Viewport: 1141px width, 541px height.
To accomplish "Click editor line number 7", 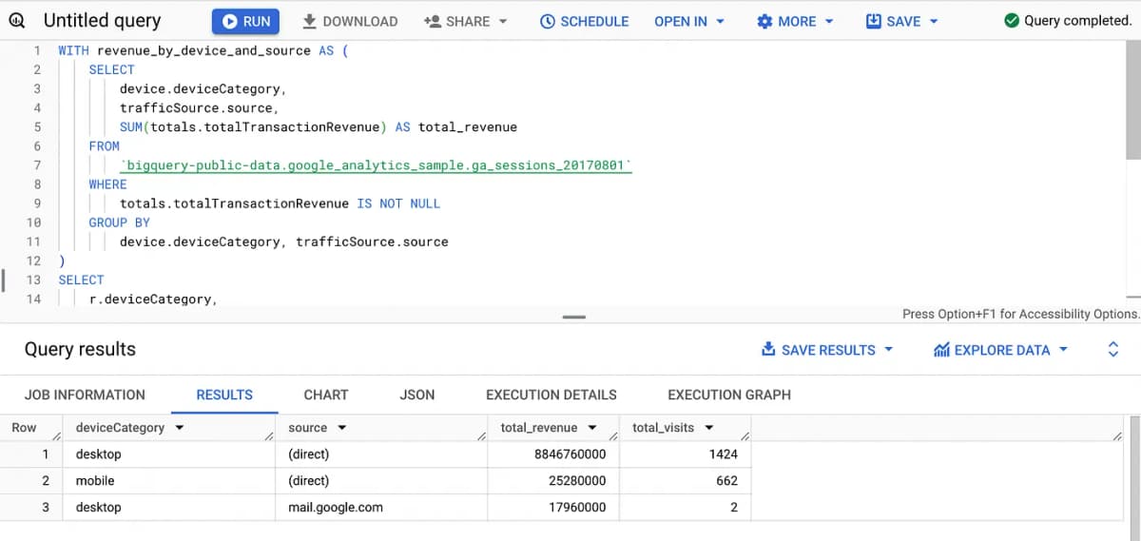I will coord(37,165).
